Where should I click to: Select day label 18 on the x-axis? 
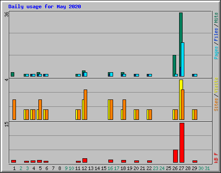tap(123, 168)
